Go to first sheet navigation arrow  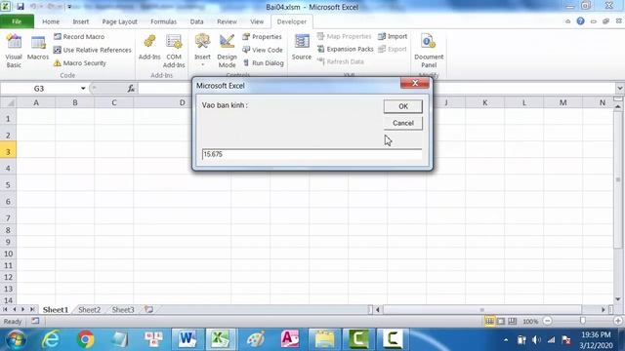click(x=5, y=309)
